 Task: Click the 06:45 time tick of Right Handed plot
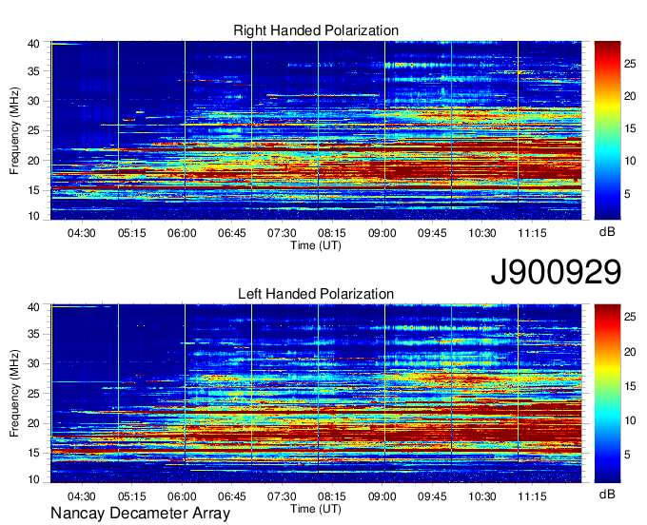pyautogui.click(x=232, y=233)
